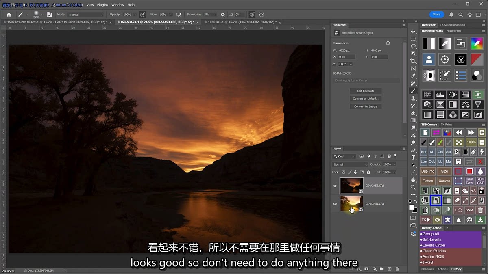The height and width of the screenshot is (274, 488).
Task: Open the layer blend mode Normal dropdown
Action: [351, 164]
